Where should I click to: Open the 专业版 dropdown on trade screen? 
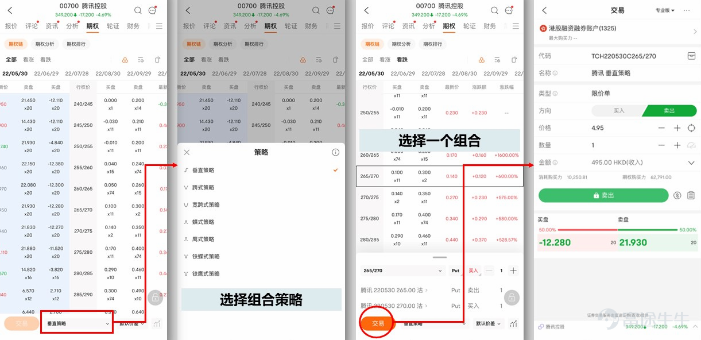665,10
